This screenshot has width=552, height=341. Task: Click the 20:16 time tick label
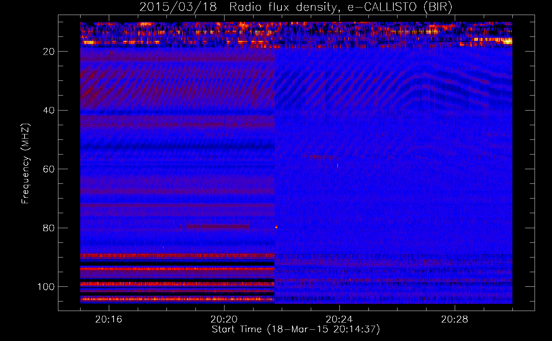[x=109, y=320]
